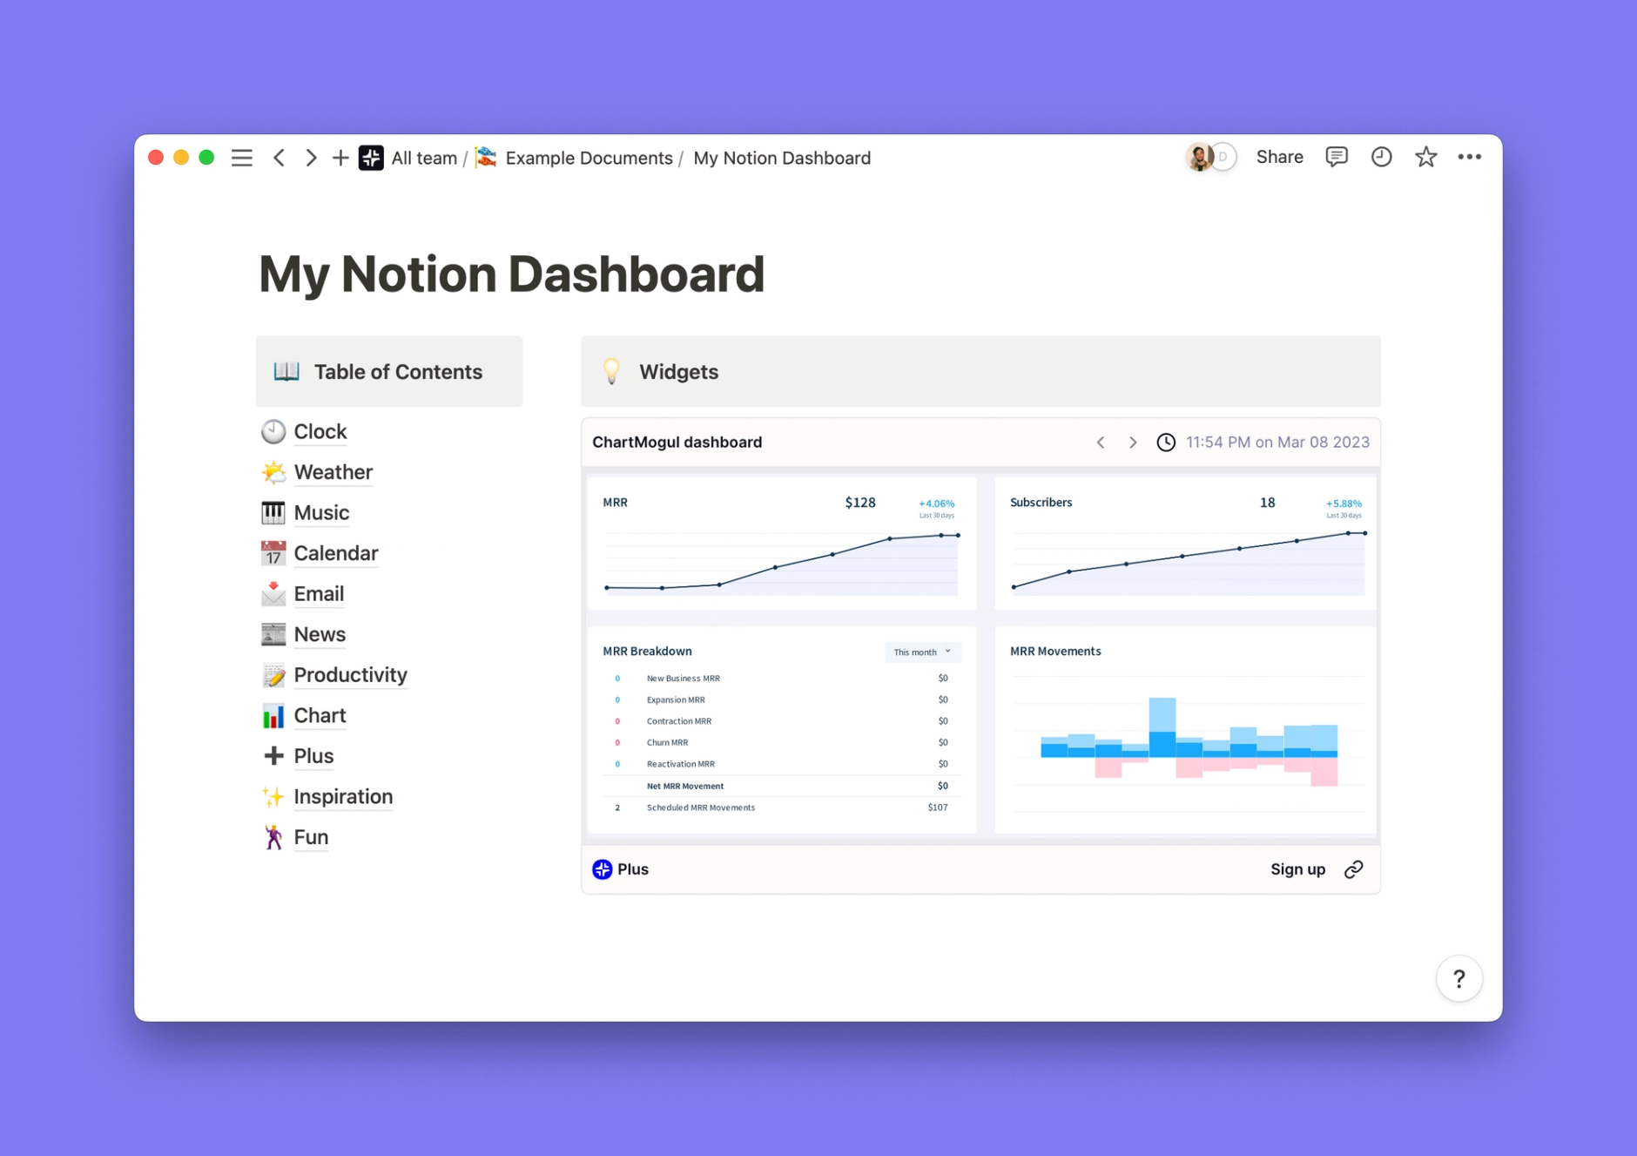Viewport: 1637px width, 1156px height.
Task: View page history clock icon
Action: (x=1381, y=157)
